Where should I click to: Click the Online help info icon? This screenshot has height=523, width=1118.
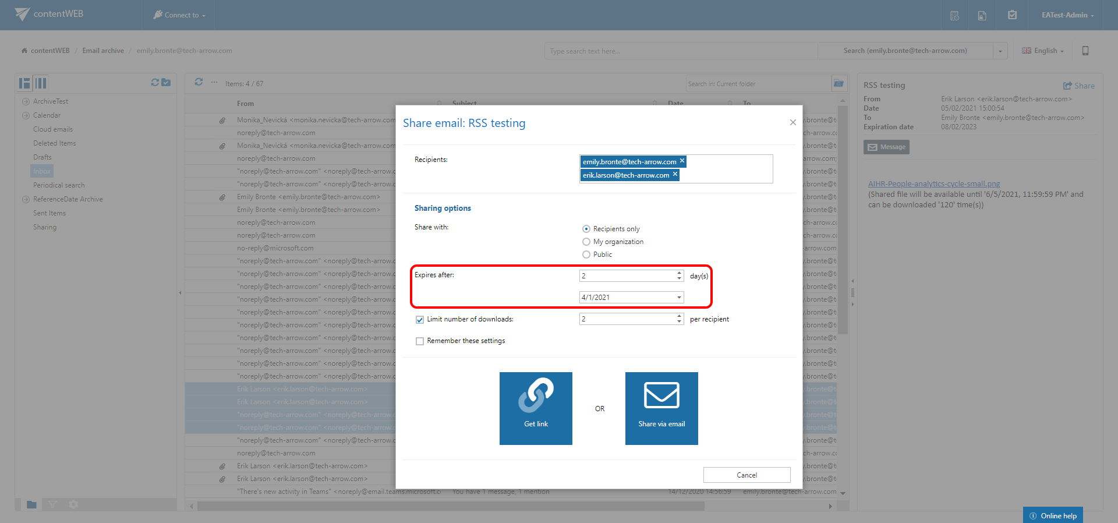(1033, 516)
